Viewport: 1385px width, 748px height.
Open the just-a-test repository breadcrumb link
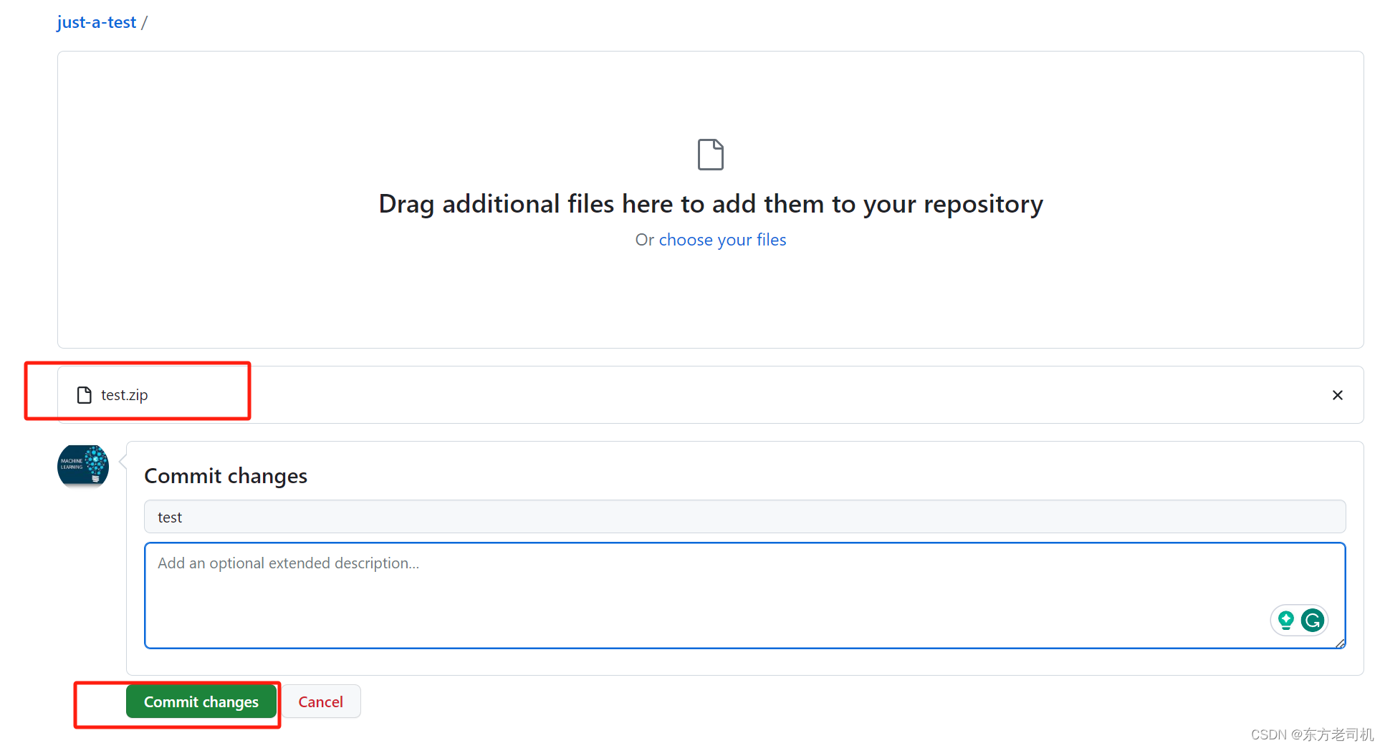96,22
